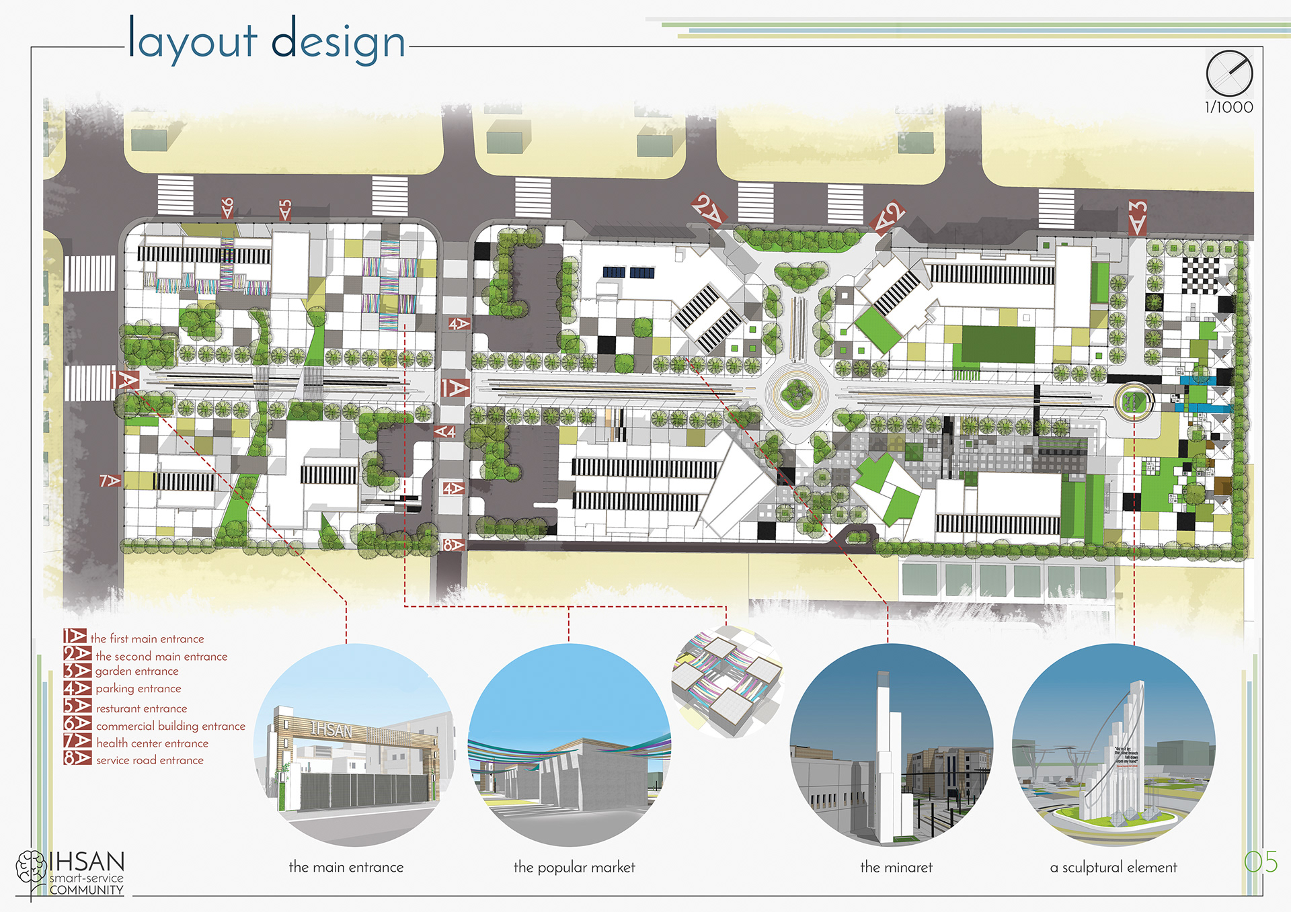
Task: Click the 5A restaurant entrance map marker
Action: (286, 210)
